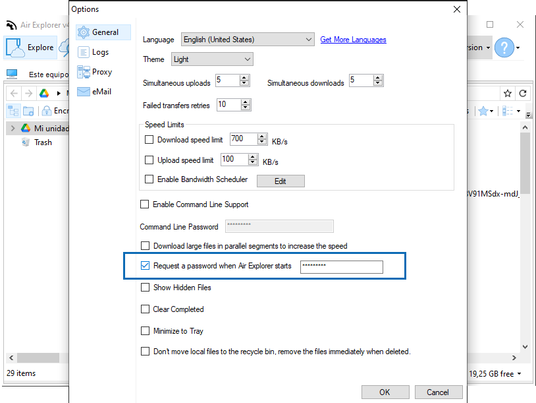Enable Clear Completed checkbox
Image resolution: width=536 pixels, height=403 pixels.
(x=146, y=309)
